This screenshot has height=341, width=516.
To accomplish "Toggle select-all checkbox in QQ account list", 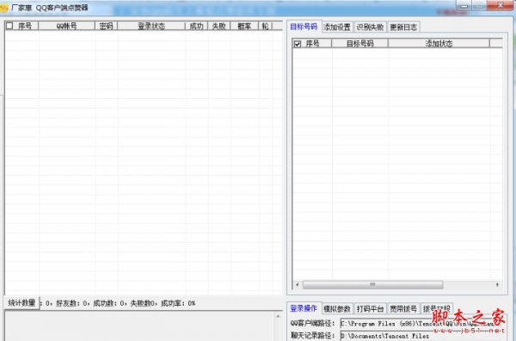I will coord(9,26).
